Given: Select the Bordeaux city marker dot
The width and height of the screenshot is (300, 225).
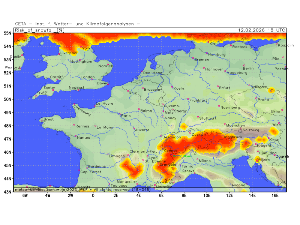Looking at the screenshot, I should click(87, 167).
